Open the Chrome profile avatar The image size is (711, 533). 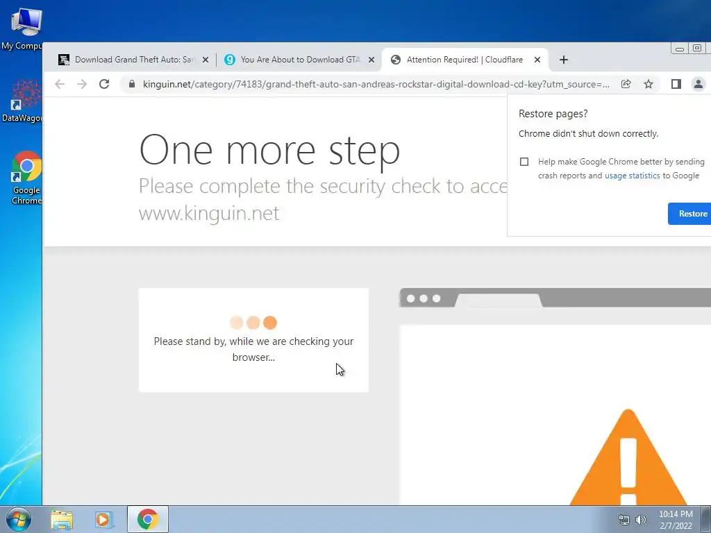tap(699, 84)
